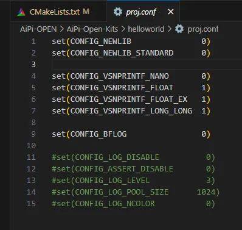Click the CMakeLists.txt file type icon
Image resolution: width=242 pixels, height=230 pixels.
tap(21, 12)
